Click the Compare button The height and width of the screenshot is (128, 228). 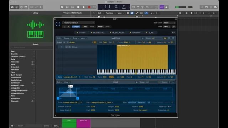coord(76,27)
